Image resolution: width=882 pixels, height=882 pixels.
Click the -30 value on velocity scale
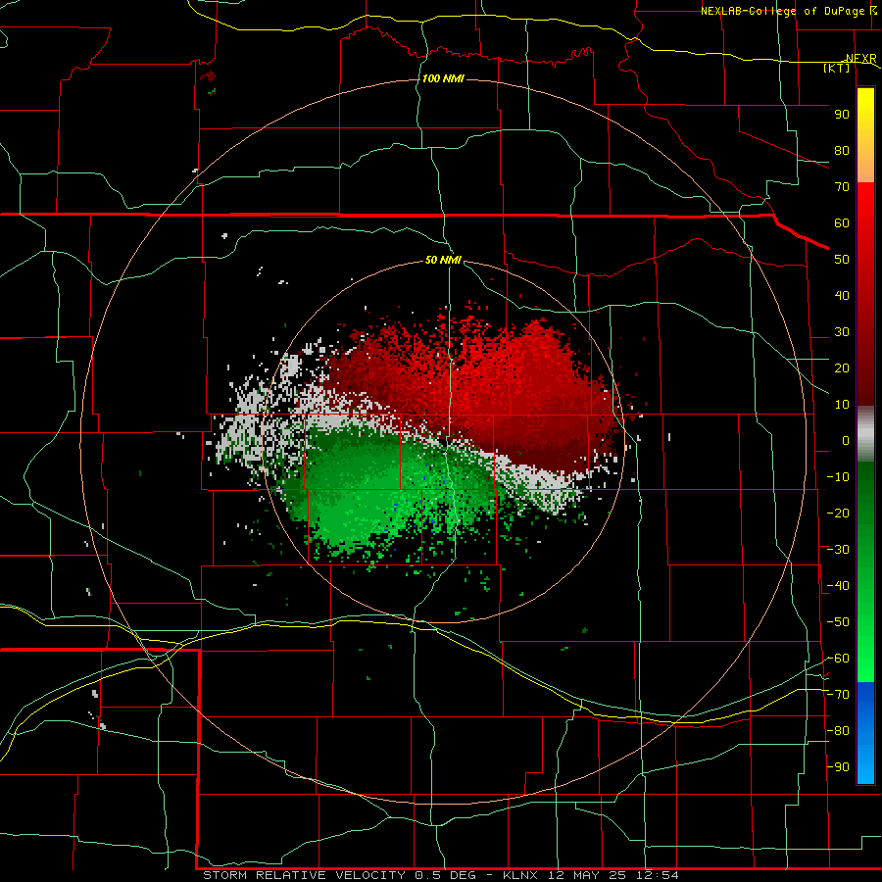838,550
